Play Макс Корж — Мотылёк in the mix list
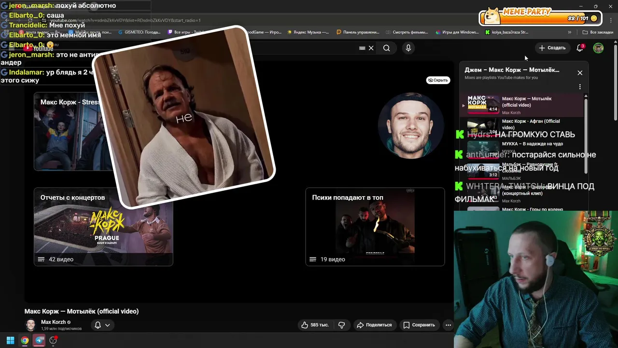The image size is (618, 348). (522, 105)
